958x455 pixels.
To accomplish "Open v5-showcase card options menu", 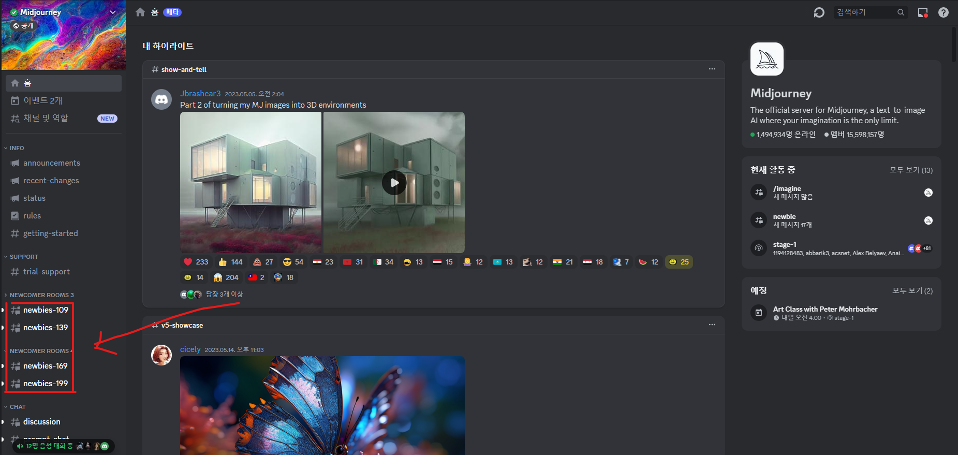I will (712, 325).
